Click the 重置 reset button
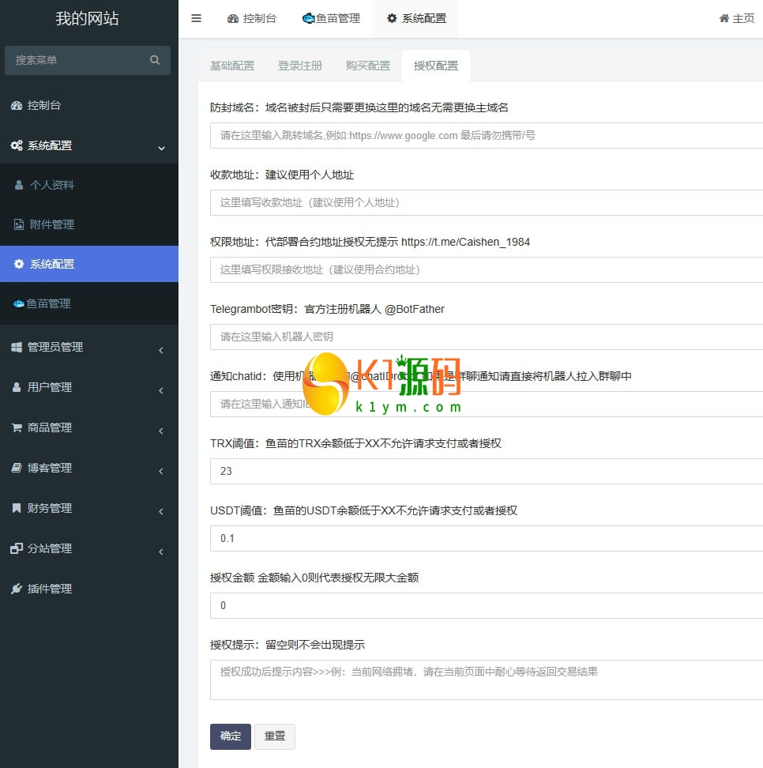 (x=275, y=736)
